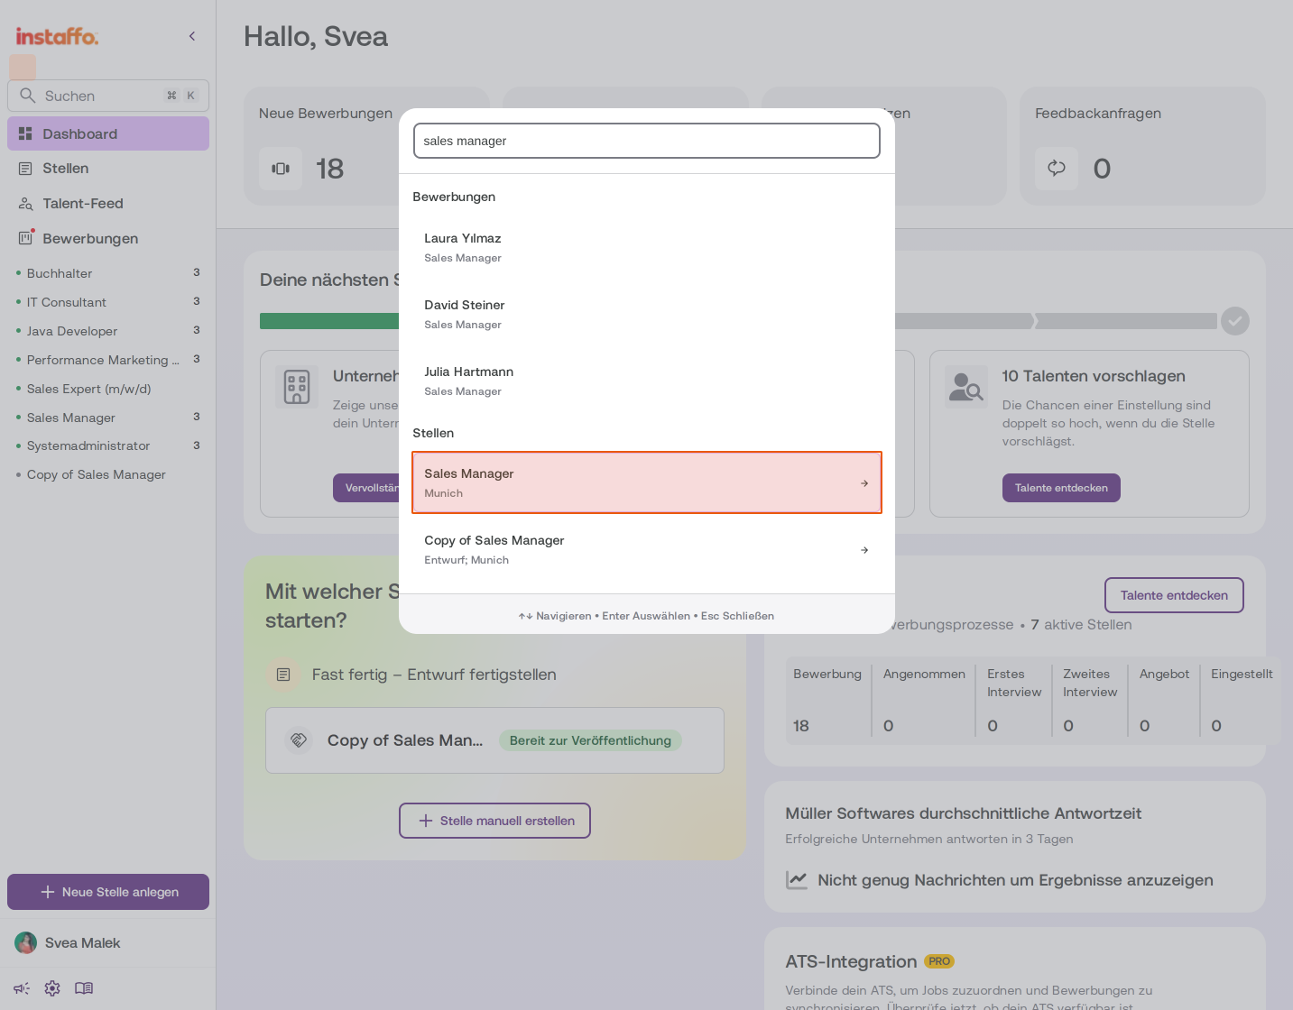Click the green progress bar segment
1293x1010 pixels.
click(329, 321)
